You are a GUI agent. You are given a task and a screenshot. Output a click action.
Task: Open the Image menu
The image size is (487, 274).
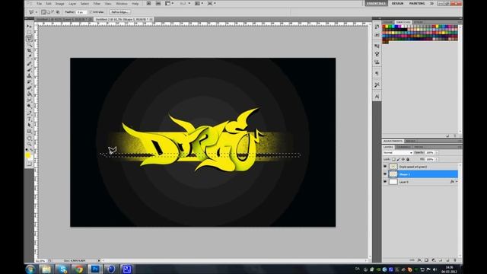tap(60, 4)
